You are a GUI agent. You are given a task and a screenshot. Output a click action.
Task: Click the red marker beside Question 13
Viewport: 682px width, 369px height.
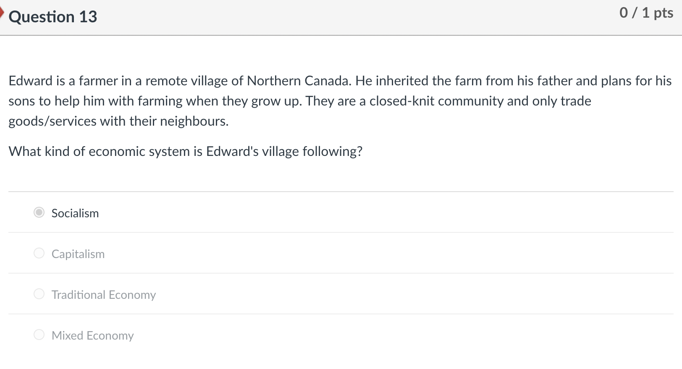point(2,14)
